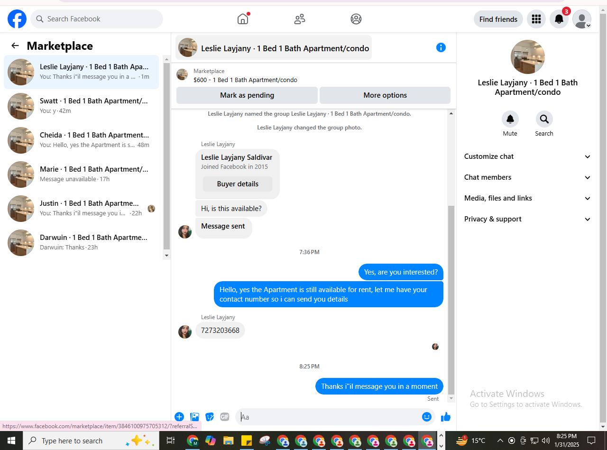The image size is (607, 450).
Task: Go back using the Marketplace arrow
Action: coord(15,46)
